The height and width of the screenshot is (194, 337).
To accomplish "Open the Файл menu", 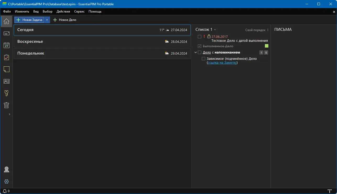I will pos(7,11).
